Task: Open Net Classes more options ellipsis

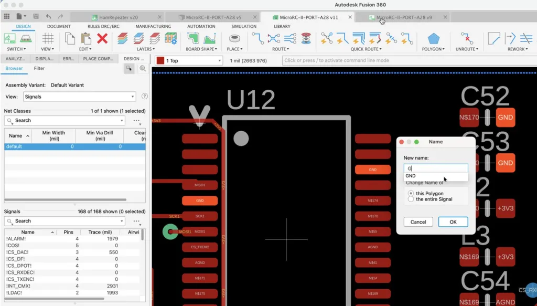Action: click(x=136, y=121)
